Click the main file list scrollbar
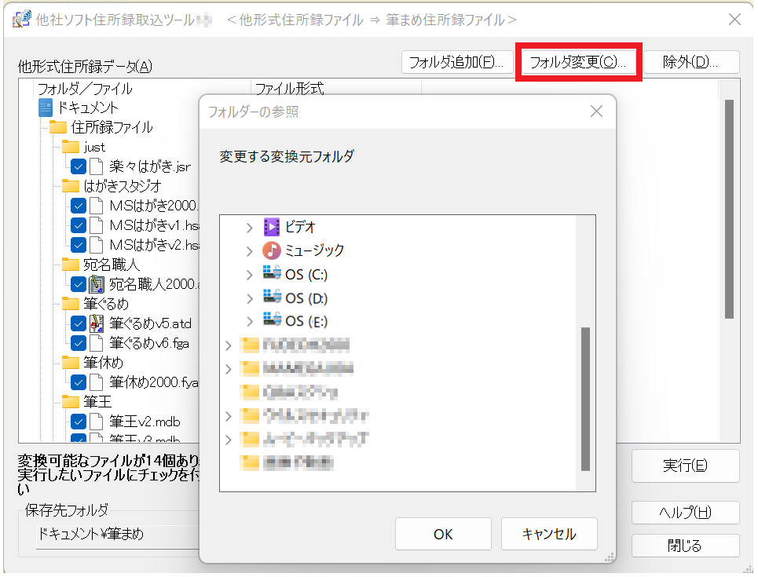The image size is (758, 577). point(730,209)
